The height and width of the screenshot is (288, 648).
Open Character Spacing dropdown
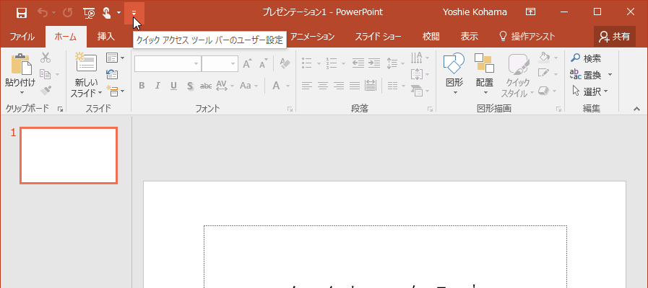click(x=225, y=86)
